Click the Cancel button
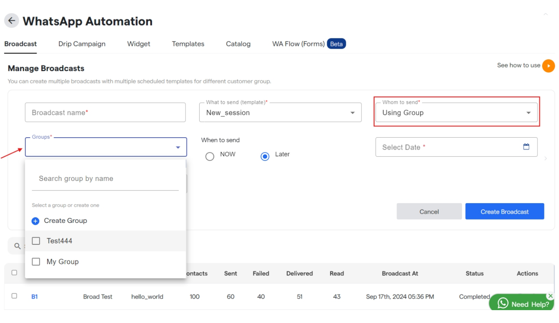559x323 pixels. [x=429, y=212]
